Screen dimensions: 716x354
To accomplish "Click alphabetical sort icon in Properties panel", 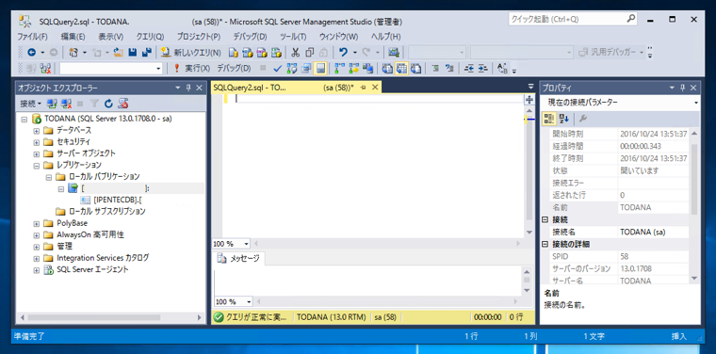I will pos(564,119).
